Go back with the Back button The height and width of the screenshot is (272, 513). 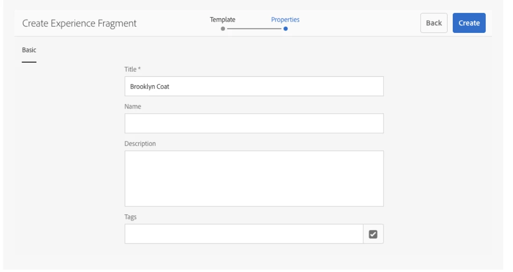point(434,23)
